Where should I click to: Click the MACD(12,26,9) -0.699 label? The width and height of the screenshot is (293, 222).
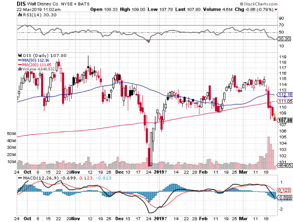point(49,178)
